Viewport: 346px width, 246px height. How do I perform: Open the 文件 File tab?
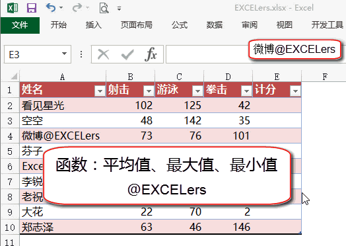20,25
